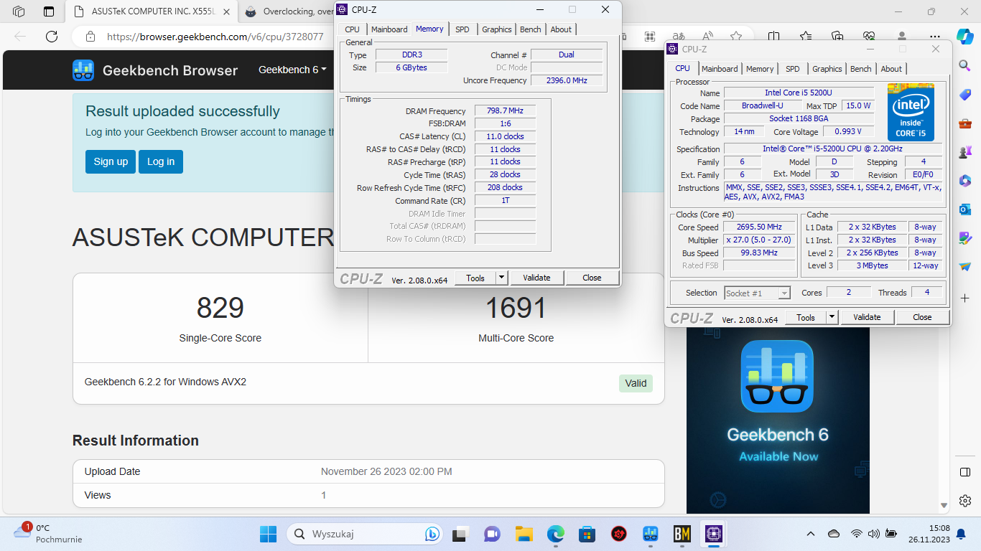Click the Translate page icon
981x551 pixels.
679,37
